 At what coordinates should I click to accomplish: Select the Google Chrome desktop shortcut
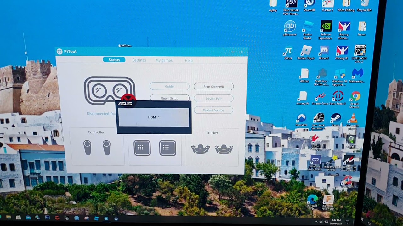tap(355, 100)
